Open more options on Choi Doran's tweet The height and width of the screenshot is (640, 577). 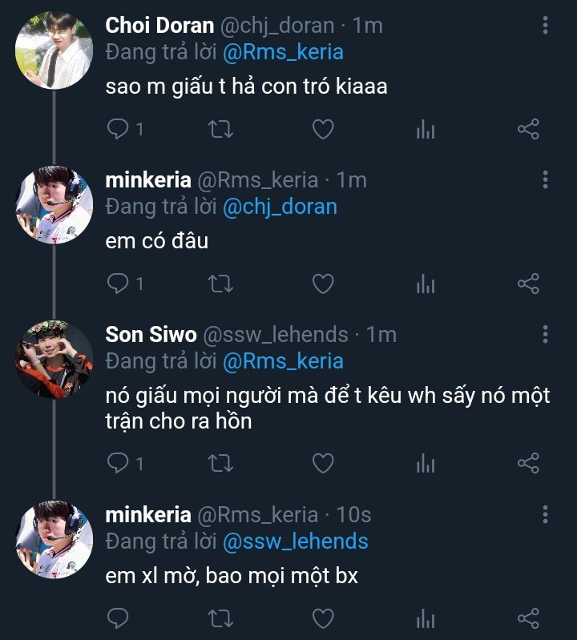tap(545, 26)
